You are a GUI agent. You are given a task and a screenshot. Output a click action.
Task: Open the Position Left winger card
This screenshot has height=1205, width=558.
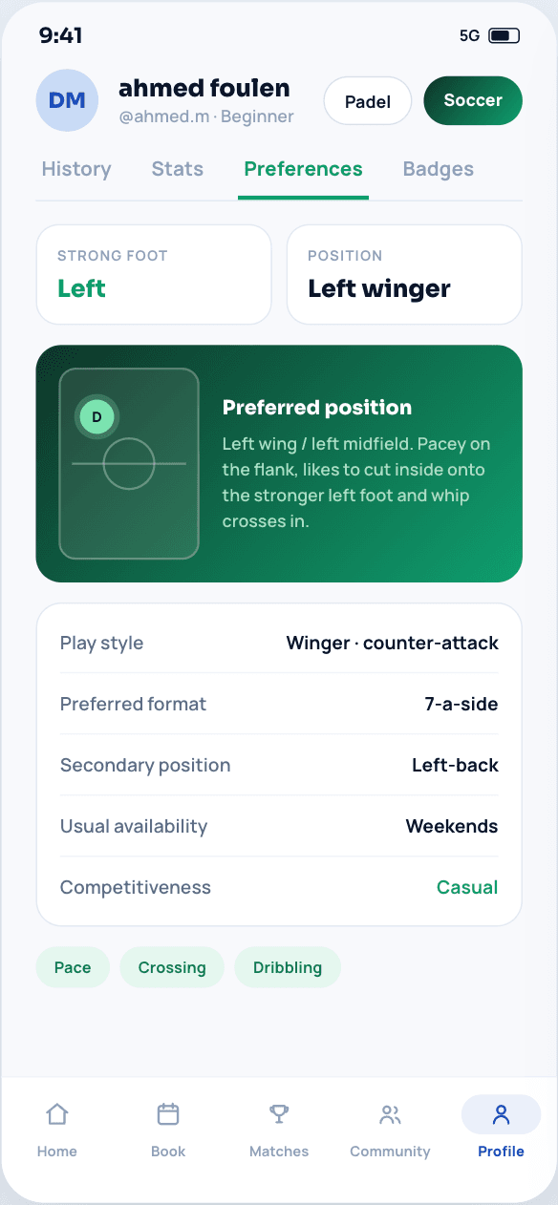coord(404,275)
